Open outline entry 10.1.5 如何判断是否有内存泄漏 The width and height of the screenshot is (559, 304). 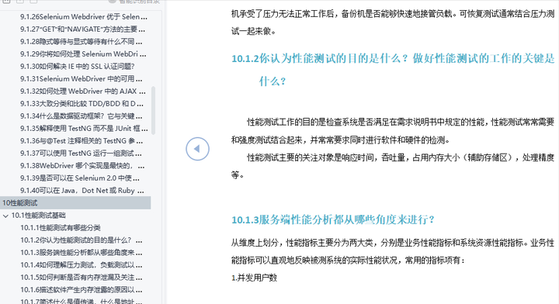pos(81,278)
